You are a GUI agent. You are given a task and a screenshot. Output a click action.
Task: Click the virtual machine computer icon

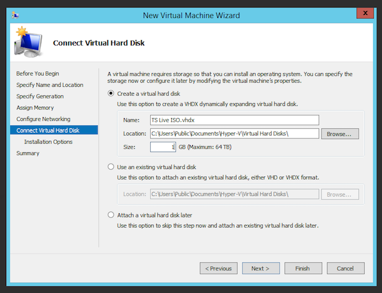(x=28, y=42)
